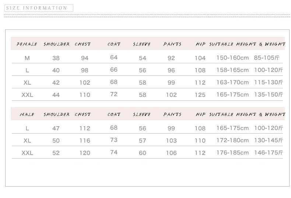Select the FEMALE header label
Viewport: 291px width, 198px height.
pos(27,44)
